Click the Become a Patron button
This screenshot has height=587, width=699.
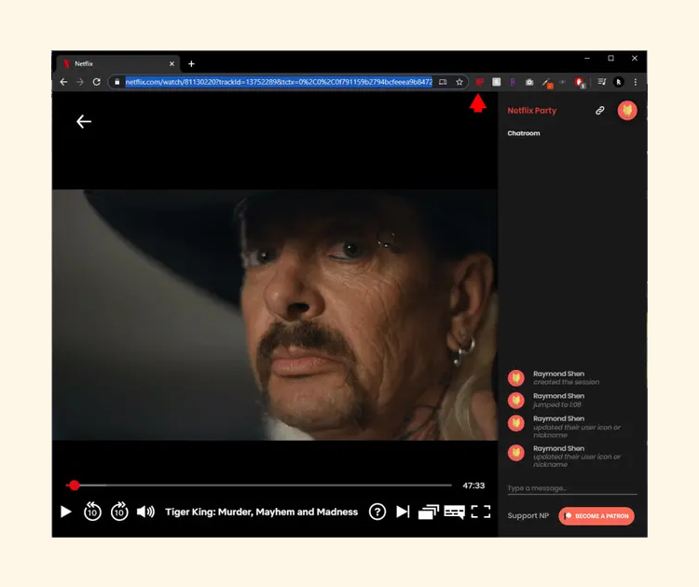coord(596,515)
